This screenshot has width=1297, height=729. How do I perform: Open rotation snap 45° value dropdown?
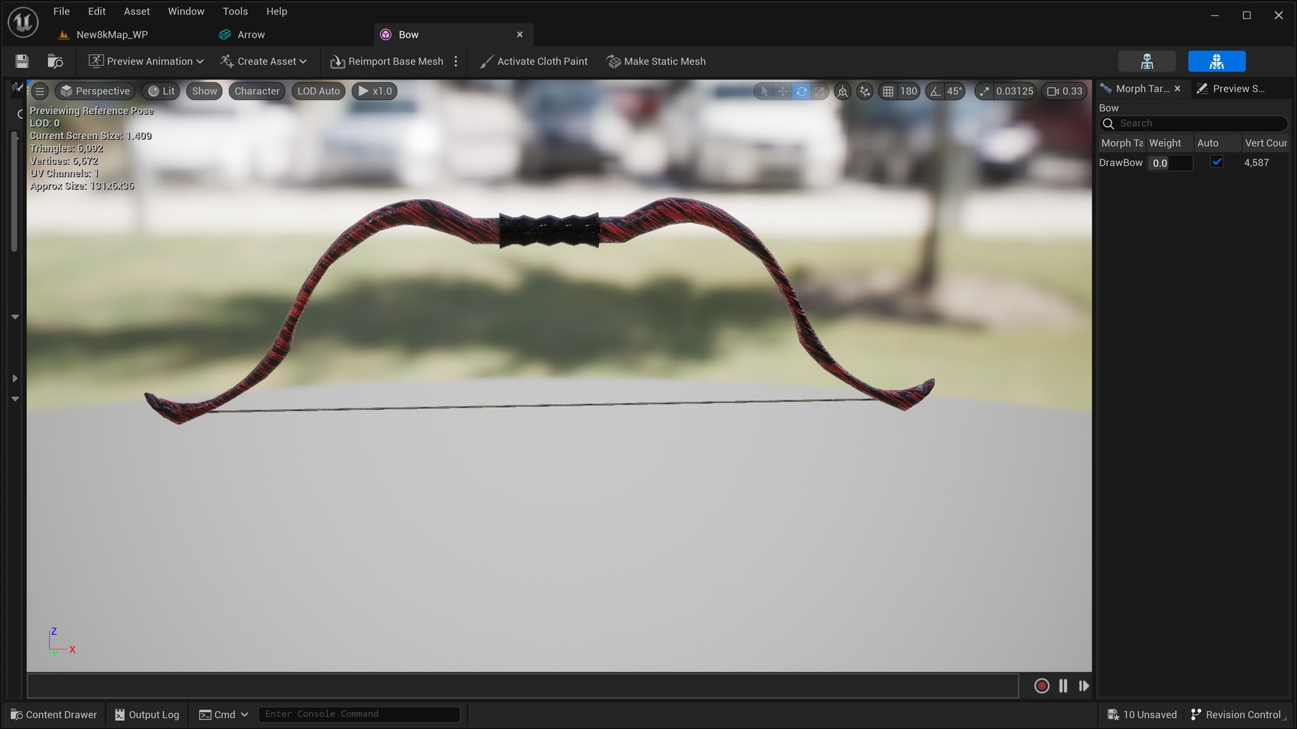click(955, 91)
